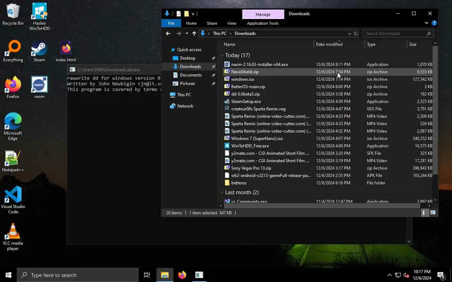Click the Windows Start button

coord(8,275)
